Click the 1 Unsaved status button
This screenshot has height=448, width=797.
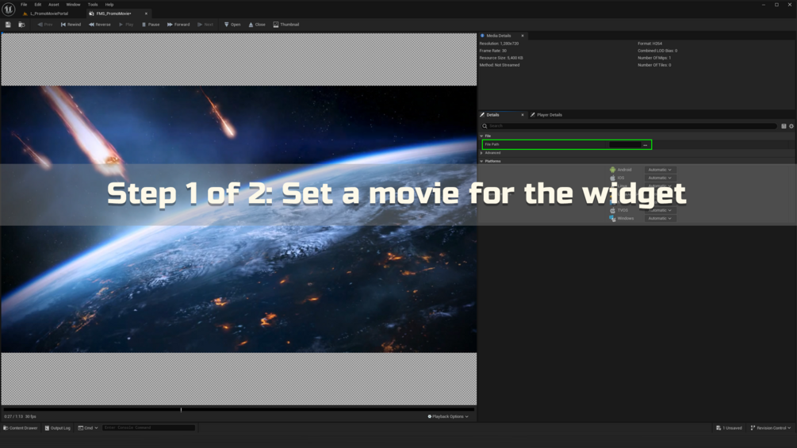point(729,427)
